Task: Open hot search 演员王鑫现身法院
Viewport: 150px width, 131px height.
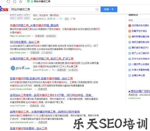Action: click(140, 42)
